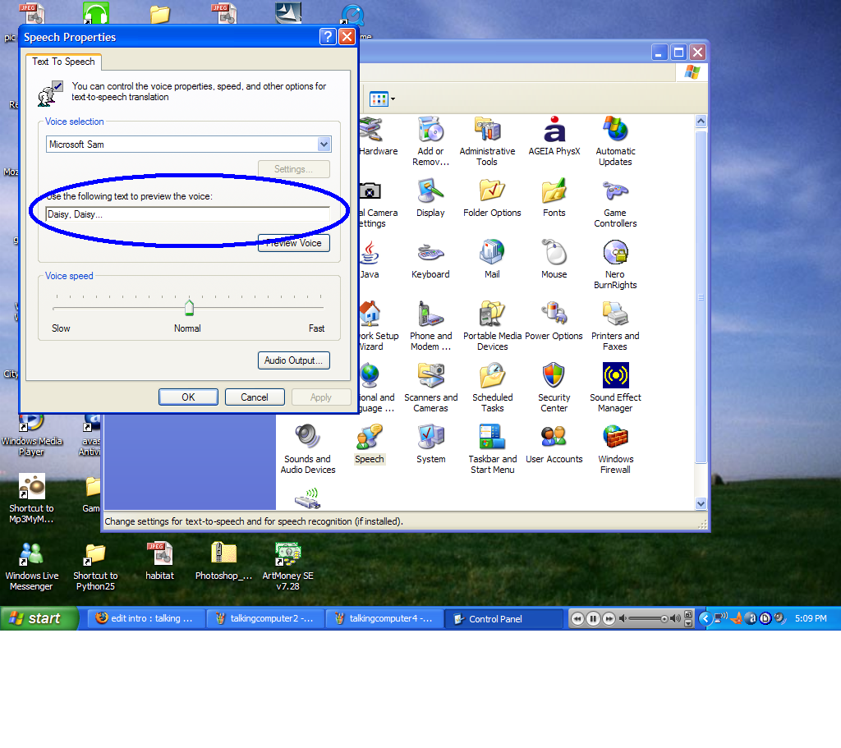Screen dimensions: 841x748
Task: Switch to the Control Panel taskbar item
Action: (503, 619)
